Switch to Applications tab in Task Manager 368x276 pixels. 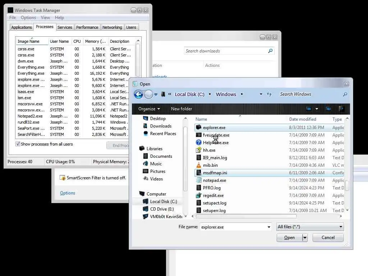click(21, 27)
